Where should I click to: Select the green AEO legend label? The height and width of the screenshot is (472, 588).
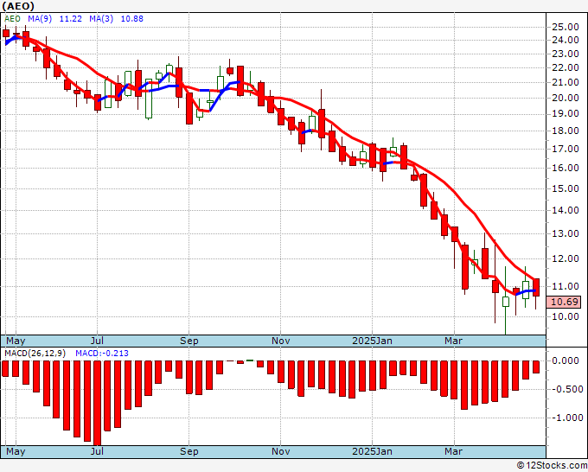click(12, 18)
